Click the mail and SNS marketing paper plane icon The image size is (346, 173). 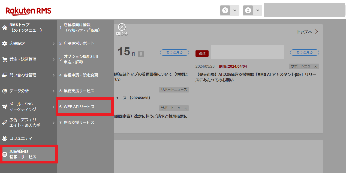(x=5, y=107)
